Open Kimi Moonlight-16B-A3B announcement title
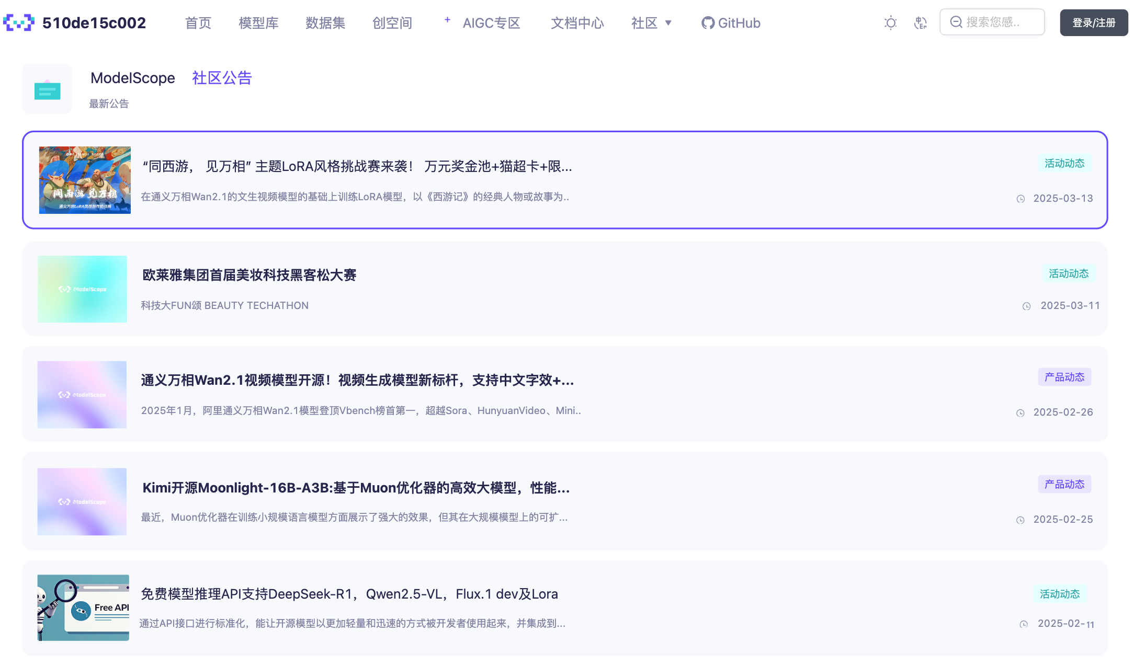The height and width of the screenshot is (665, 1134). click(x=356, y=488)
